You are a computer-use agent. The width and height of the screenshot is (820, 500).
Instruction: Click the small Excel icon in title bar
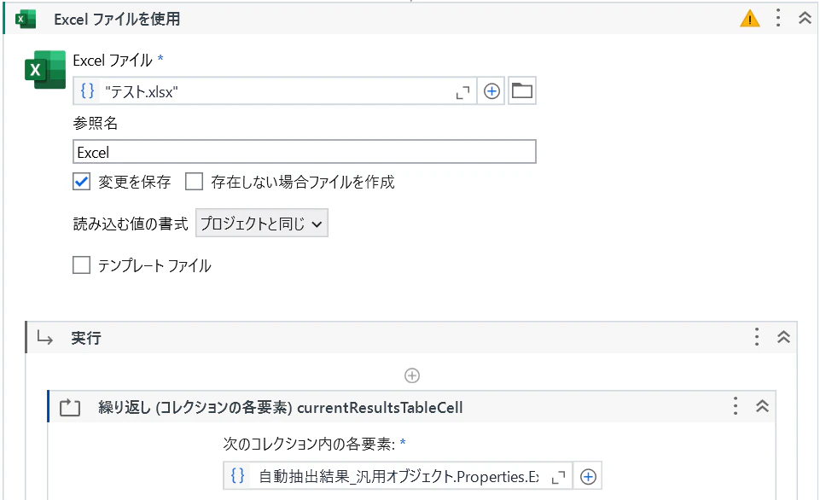coord(25,20)
